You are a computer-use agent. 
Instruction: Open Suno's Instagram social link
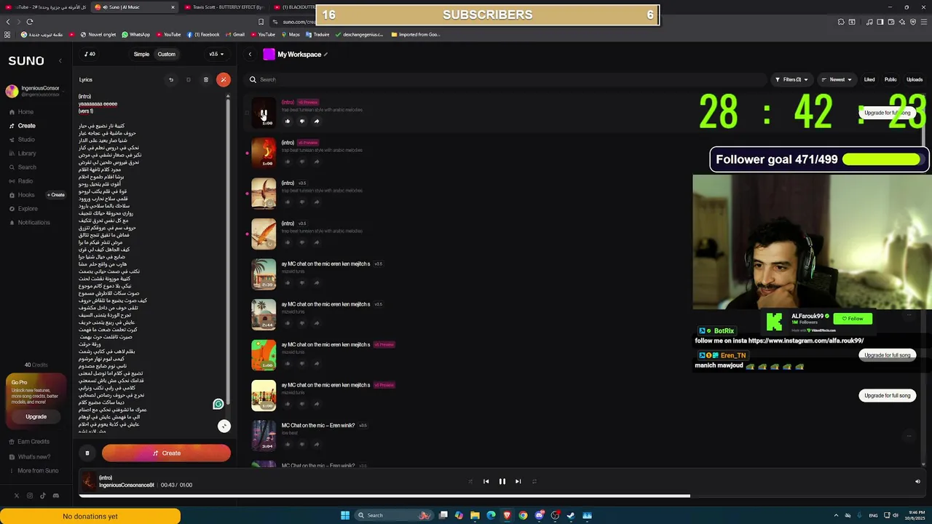coord(30,496)
